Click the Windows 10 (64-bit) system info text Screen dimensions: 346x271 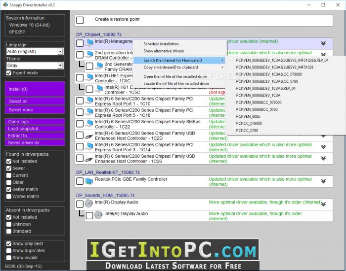tap(29, 25)
